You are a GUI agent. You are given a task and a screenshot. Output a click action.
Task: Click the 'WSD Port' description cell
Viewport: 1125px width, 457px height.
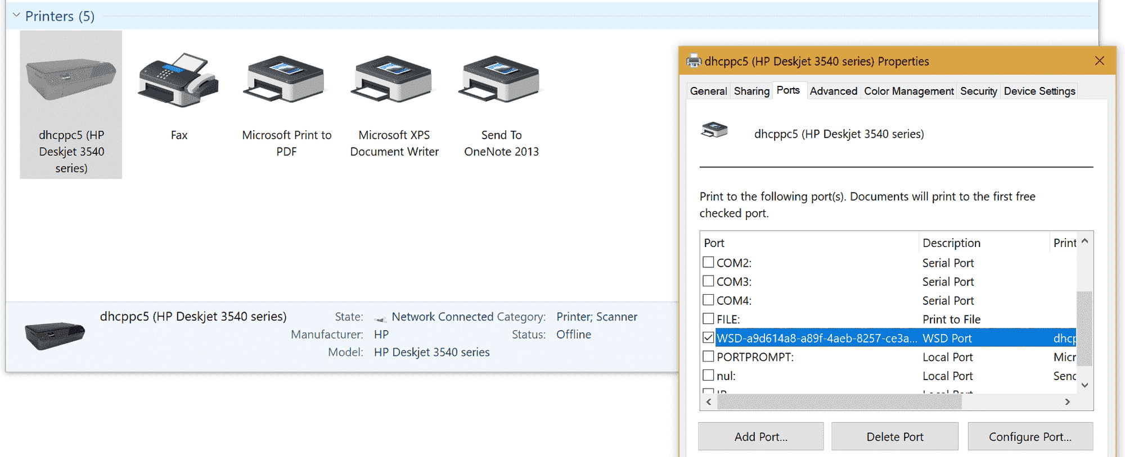pyautogui.click(x=947, y=338)
